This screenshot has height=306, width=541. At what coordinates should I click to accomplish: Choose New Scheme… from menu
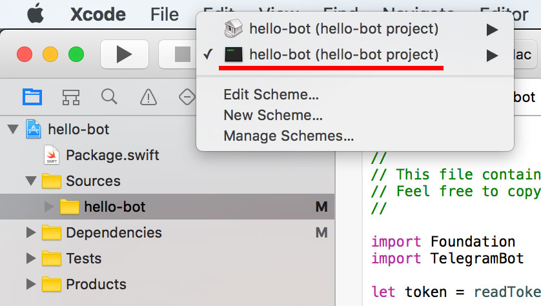[273, 115]
